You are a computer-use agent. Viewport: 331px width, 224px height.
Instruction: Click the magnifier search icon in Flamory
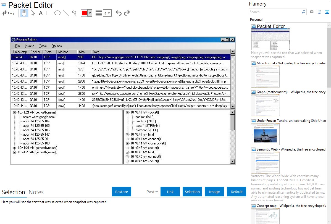tap(303, 12)
